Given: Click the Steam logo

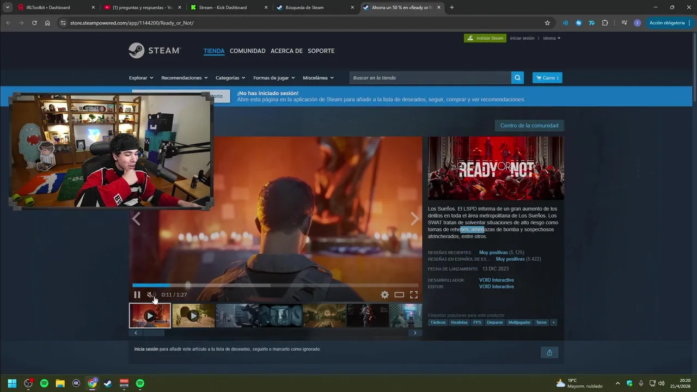Looking at the screenshot, I should [155, 51].
